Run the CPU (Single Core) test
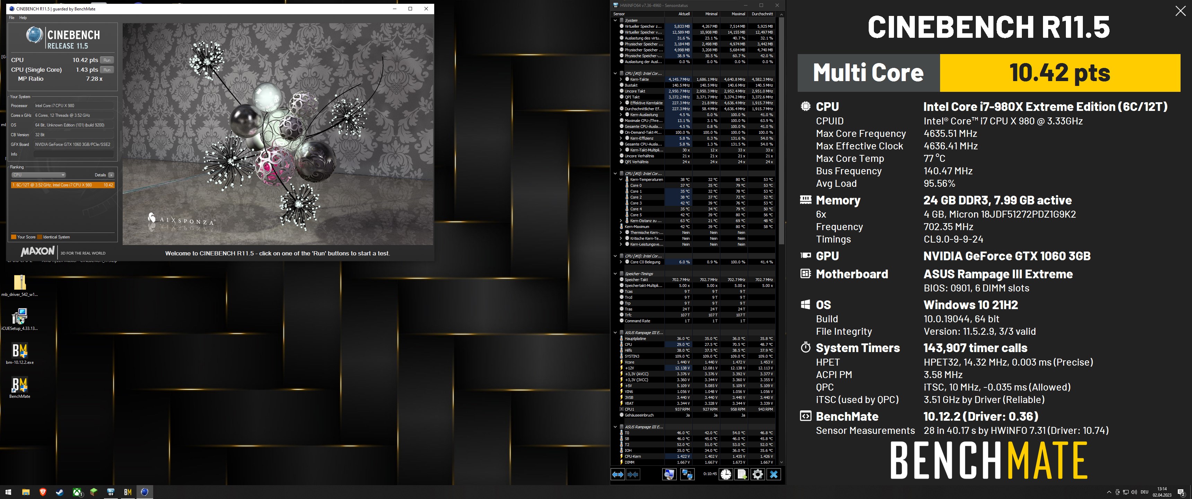Viewport: 1192px width, 499px height. pyautogui.click(x=107, y=70)
